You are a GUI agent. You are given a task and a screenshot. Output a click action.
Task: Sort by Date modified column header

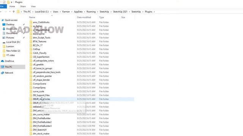point(84,17)
